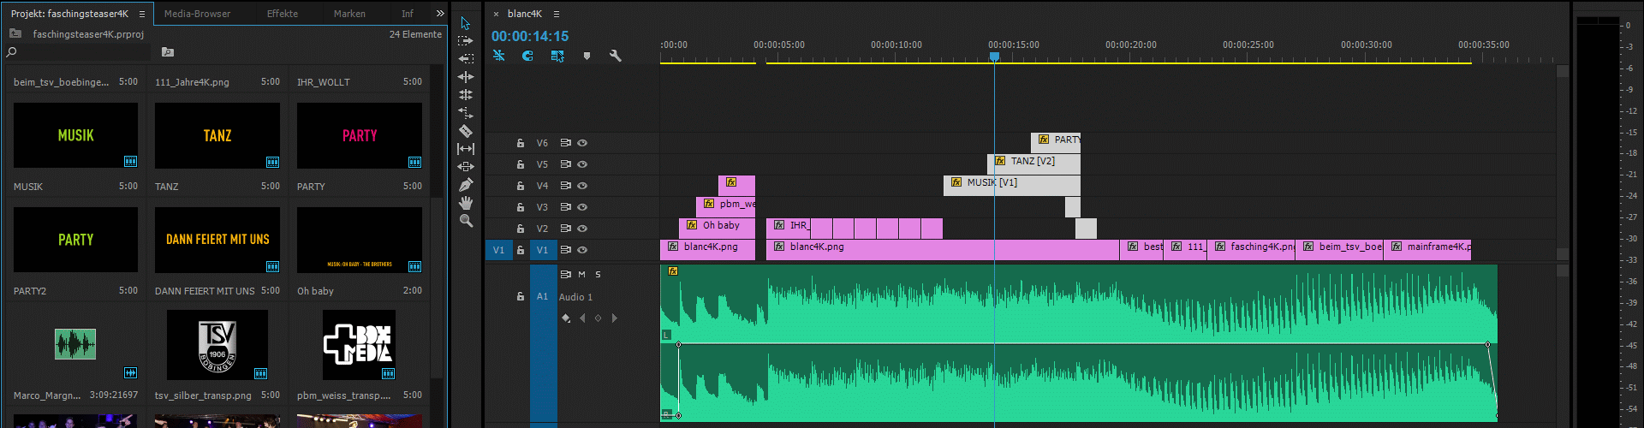Screen dimensions: 1644x428
Task: Select the Hand tool
Action: (466, 203)
